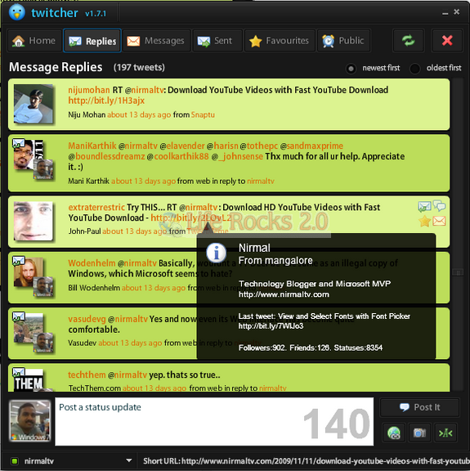Expand the nirmaltv account dropdown arrow
Image resolution: width=470 pixels, height=471 pixels.
click(x=129, y=460)
